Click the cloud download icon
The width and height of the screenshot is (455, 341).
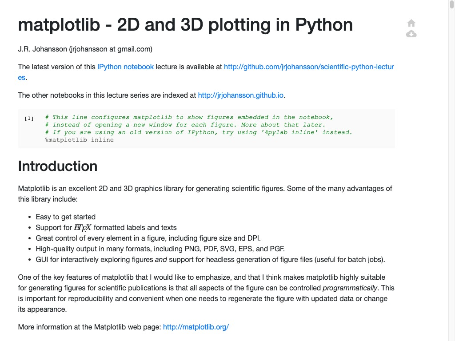click(x=411, y=34)
